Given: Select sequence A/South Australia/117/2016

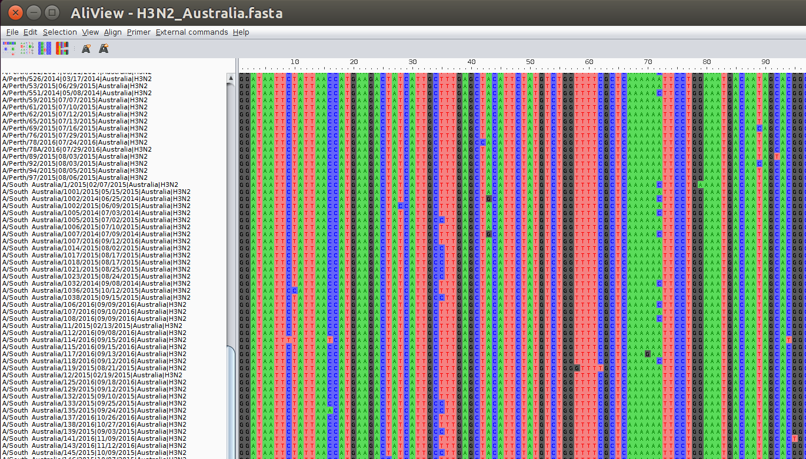Looking at the screenshot, I should [94, 354].
